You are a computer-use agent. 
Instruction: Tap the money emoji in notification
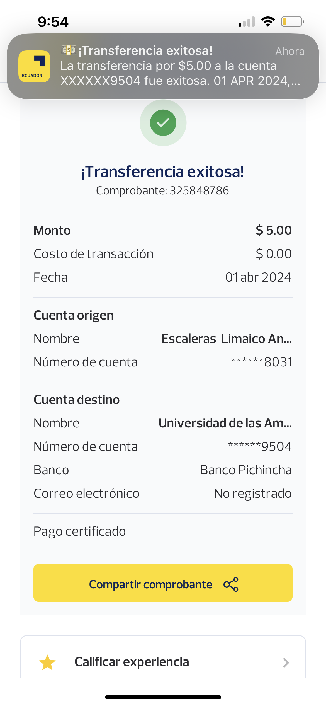click(x=69, y=50)
